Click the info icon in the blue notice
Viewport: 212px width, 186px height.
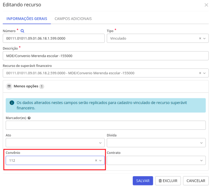[12, 103]
